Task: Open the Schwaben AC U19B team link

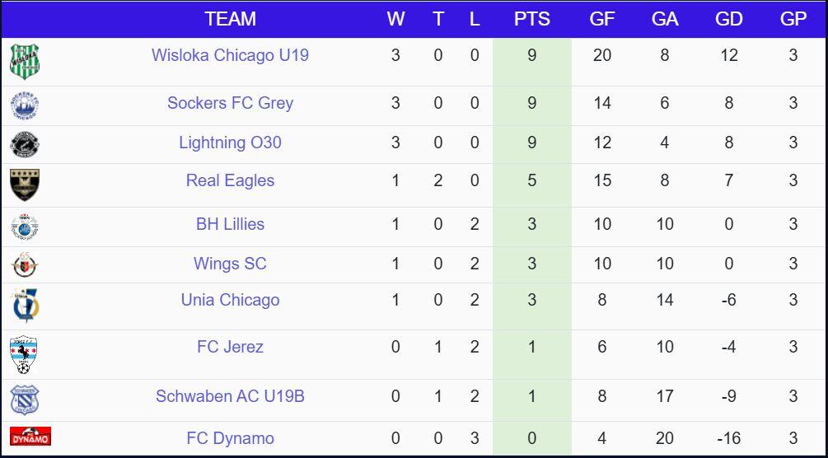Action: click(x=230, y=396)
